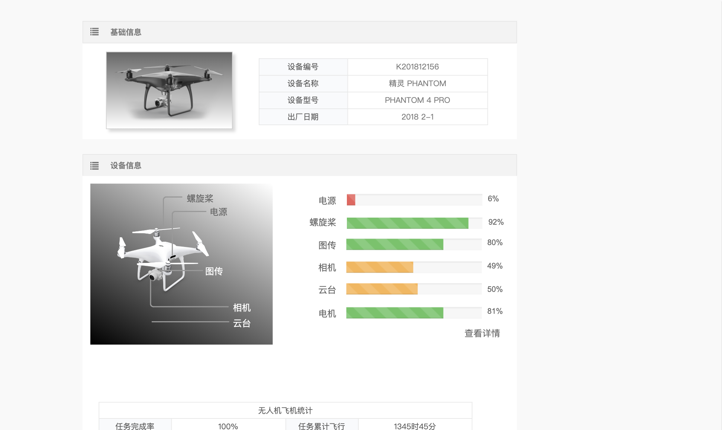Select 云台 label on drone diagram
The width and height of the screenshot is (722, 430).
242,323
